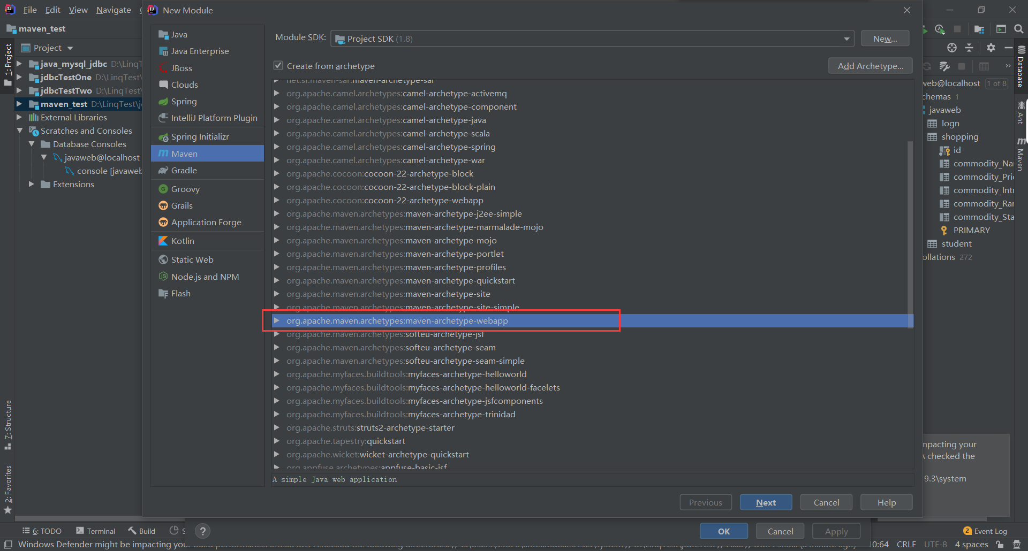Click CRLF line separator in status bar

click(x=906, y=545)
